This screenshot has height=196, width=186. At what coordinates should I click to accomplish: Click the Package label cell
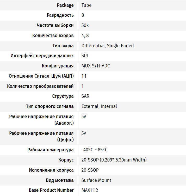click(65, 5)
